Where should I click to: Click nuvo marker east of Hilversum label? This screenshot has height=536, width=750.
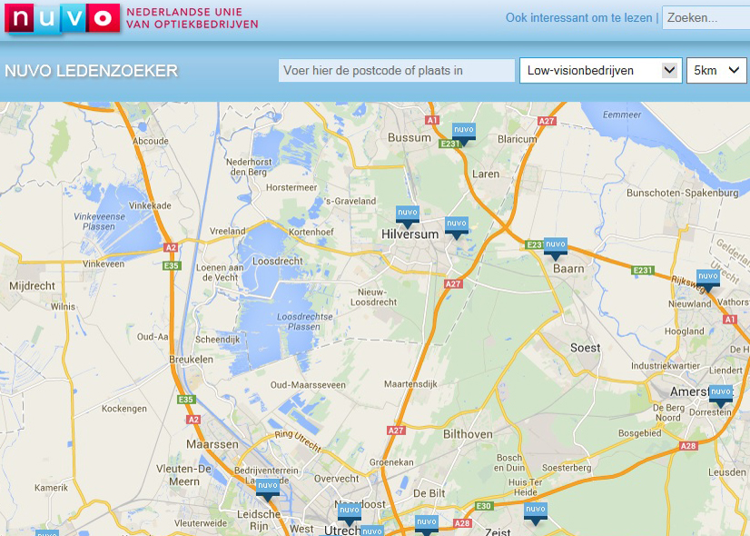click(456, 226)
